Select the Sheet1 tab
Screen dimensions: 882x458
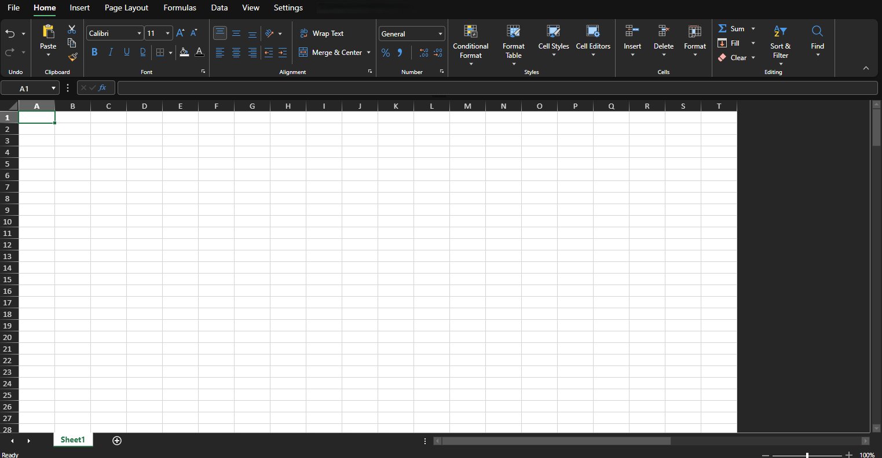click(73, 440)
